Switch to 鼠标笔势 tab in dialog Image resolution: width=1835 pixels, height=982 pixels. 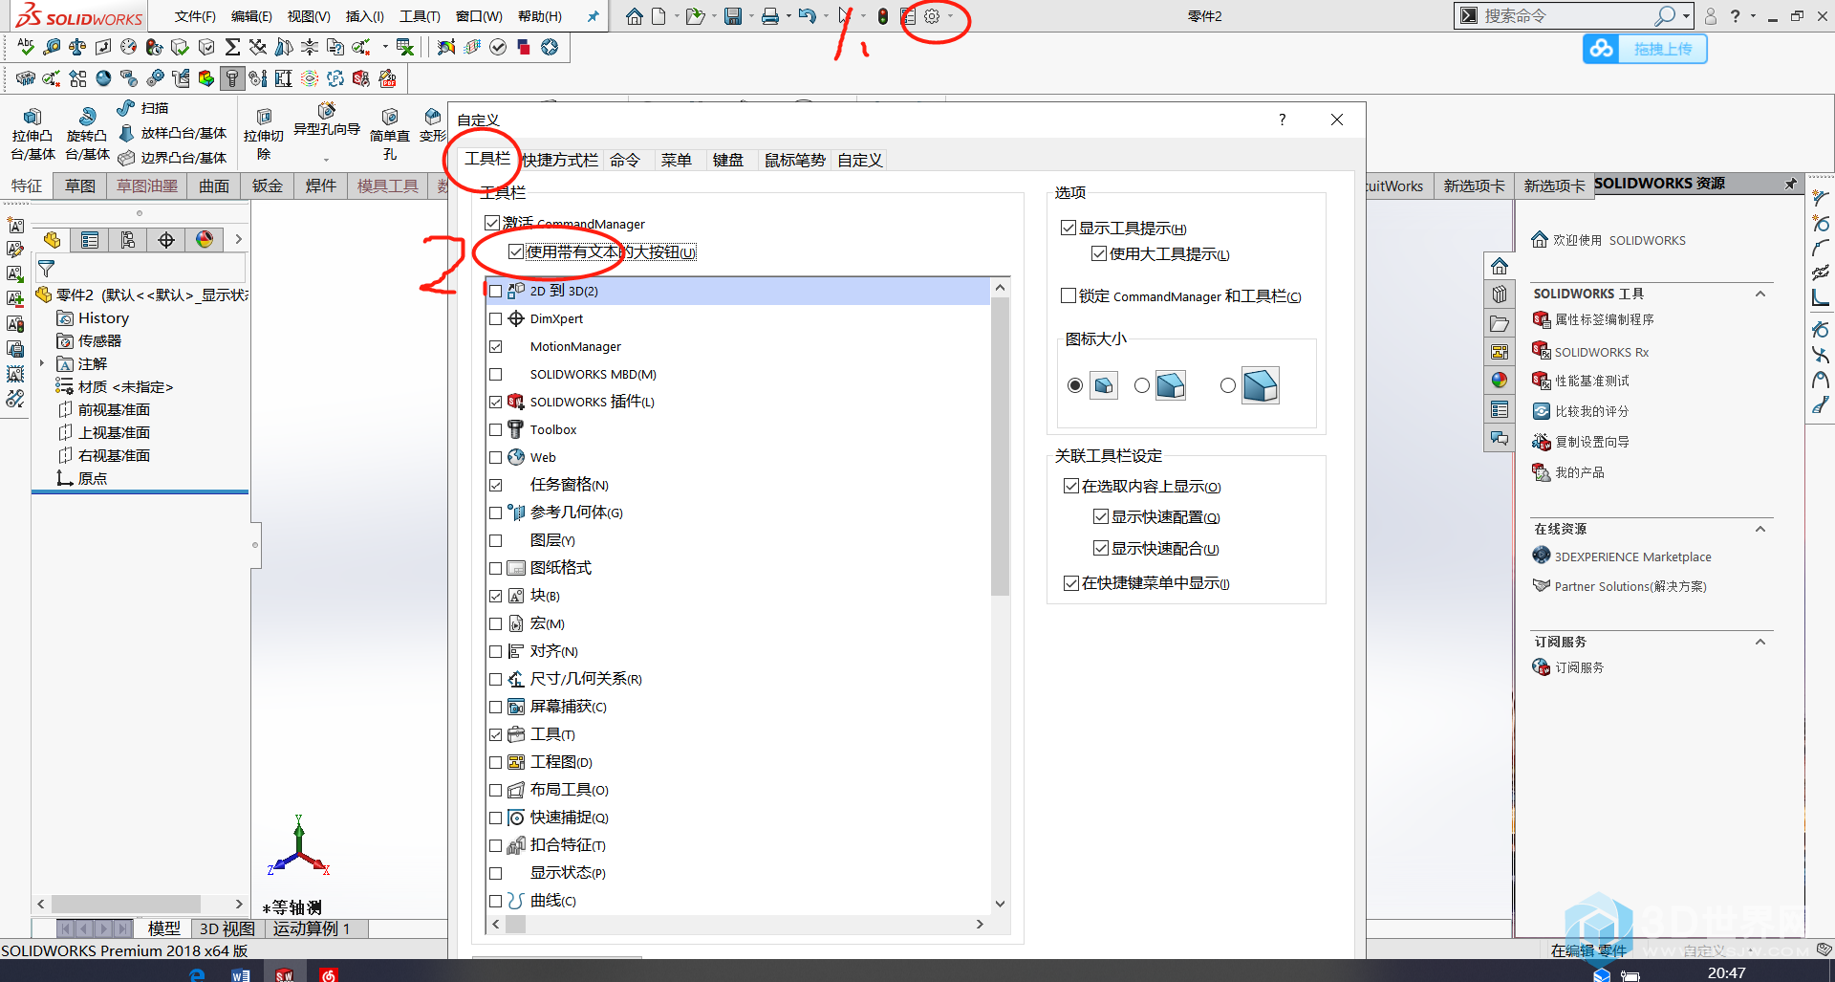794,160
